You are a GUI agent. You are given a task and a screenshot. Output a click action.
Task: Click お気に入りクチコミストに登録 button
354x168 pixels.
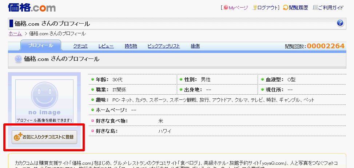44,137
